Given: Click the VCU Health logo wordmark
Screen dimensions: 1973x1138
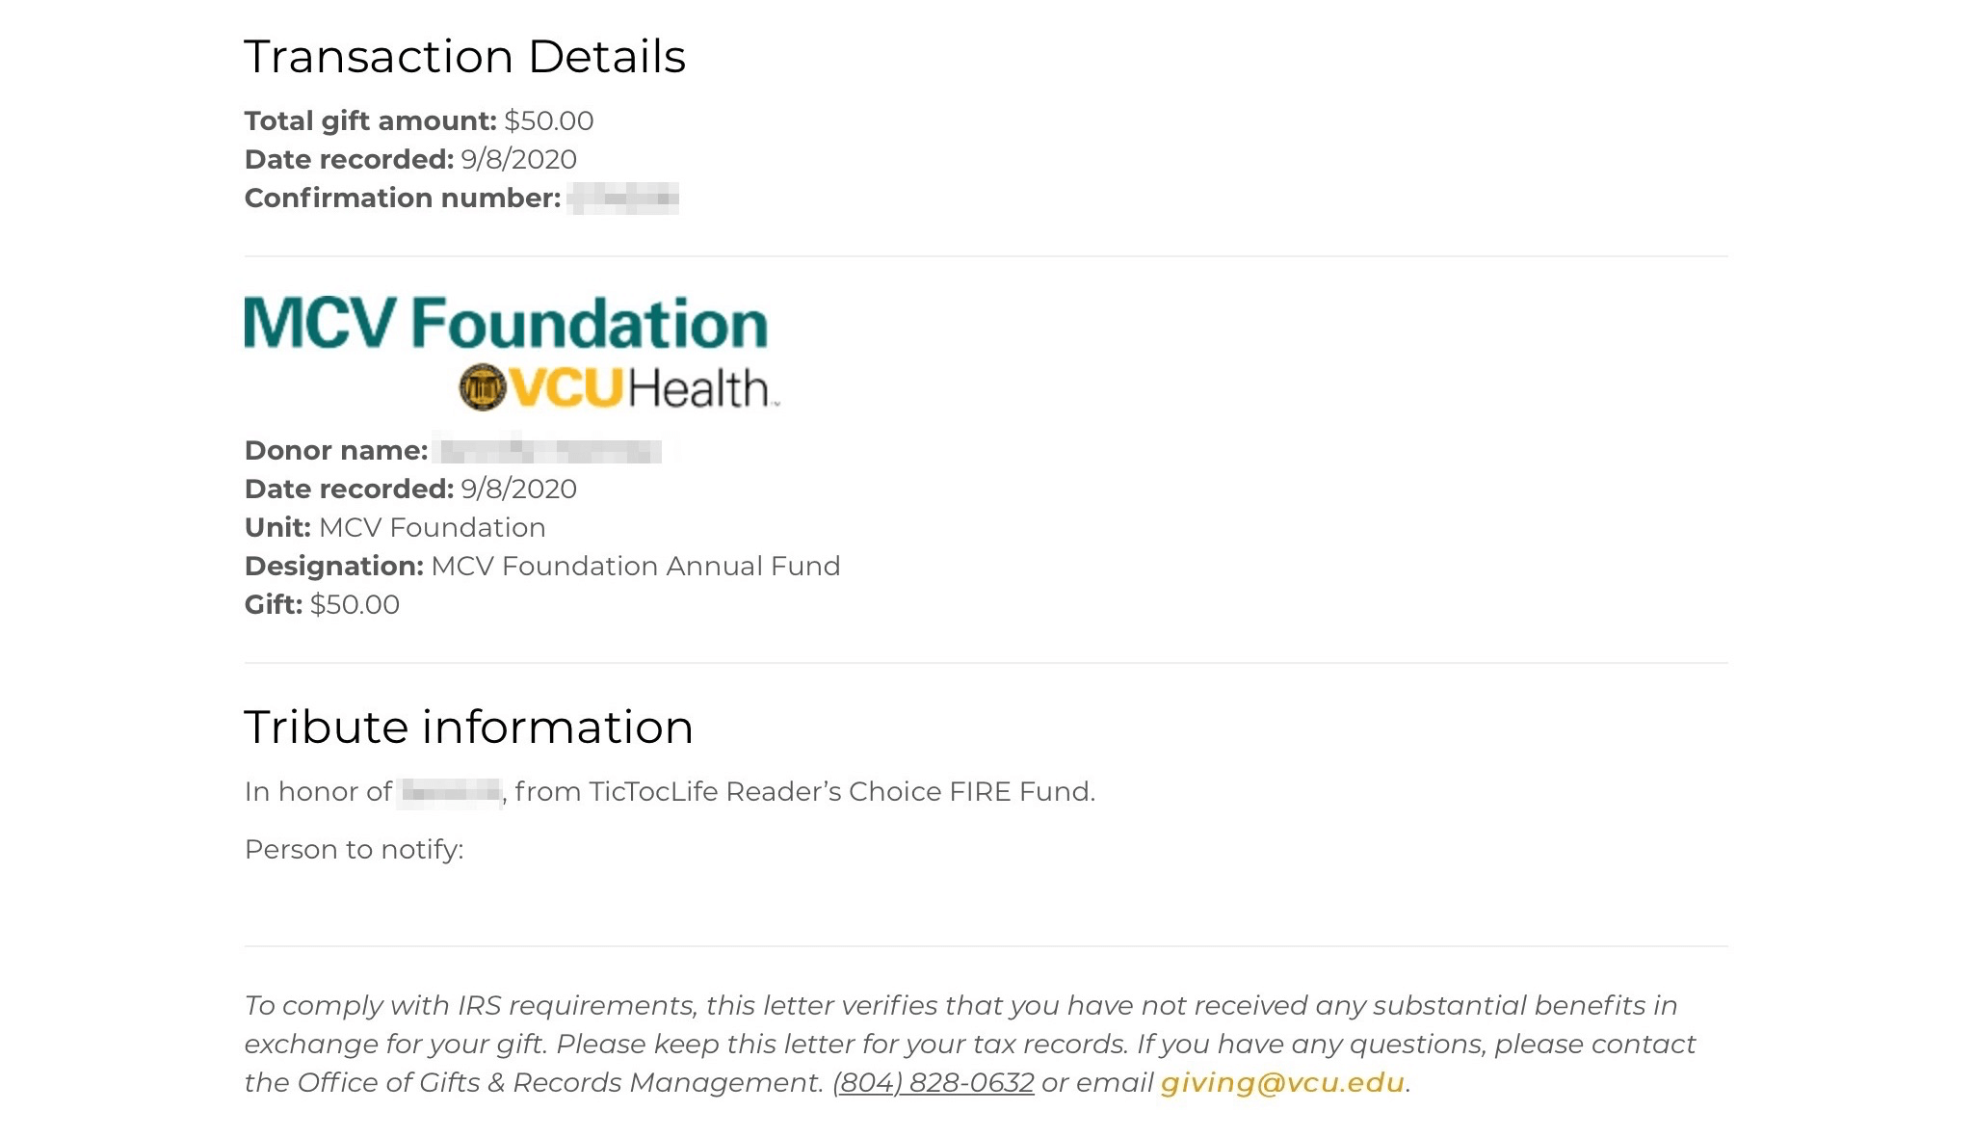Looking at the screenshot, I should tap(643, 388).
